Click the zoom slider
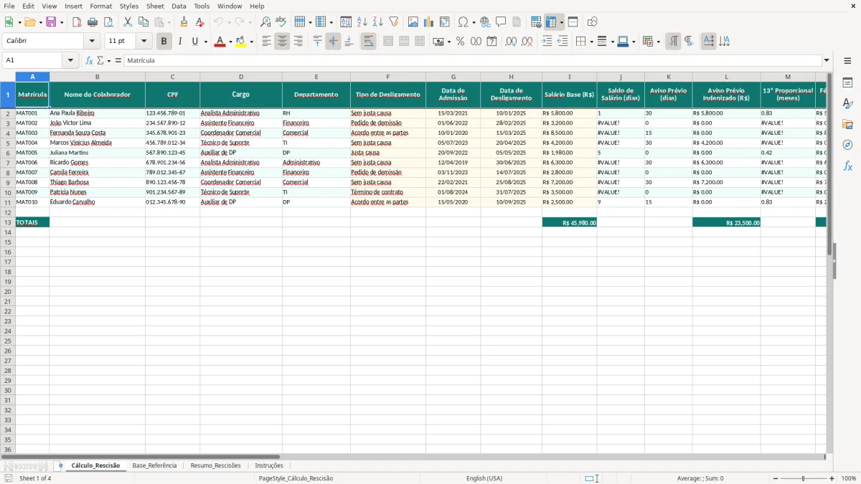 point(803,478)
